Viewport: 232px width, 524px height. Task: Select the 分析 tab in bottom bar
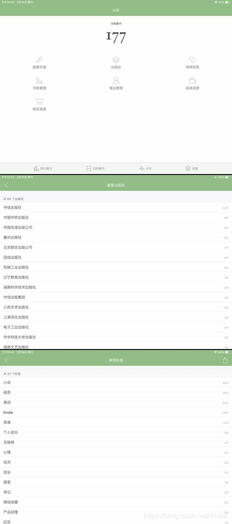pyautogui.click(x=145, y=169)
